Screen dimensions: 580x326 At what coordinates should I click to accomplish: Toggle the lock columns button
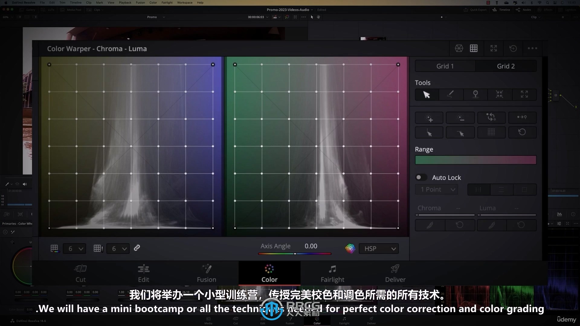click(x=479, y=190)
